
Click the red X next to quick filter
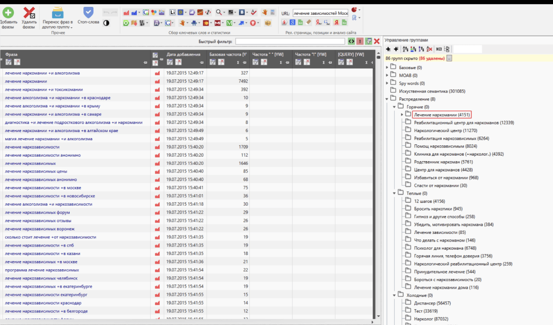pos(376,41)
